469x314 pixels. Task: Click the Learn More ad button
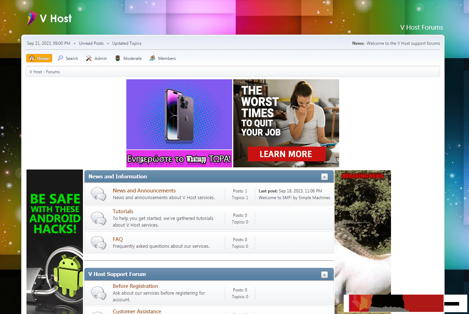(286, 154)
